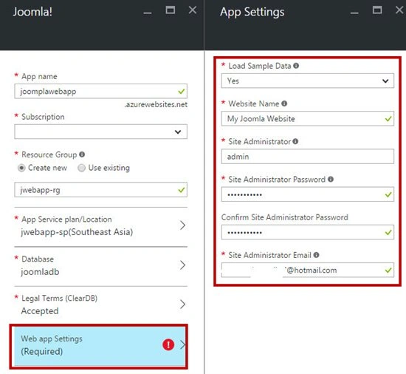
Task: Maximize the Joomla! blade
Action: tap(170, 10)
